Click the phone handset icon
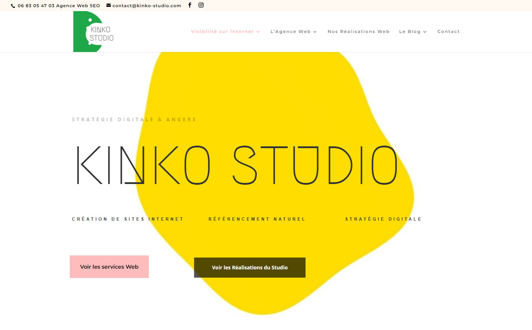The image size is (532, 330). 13,6
